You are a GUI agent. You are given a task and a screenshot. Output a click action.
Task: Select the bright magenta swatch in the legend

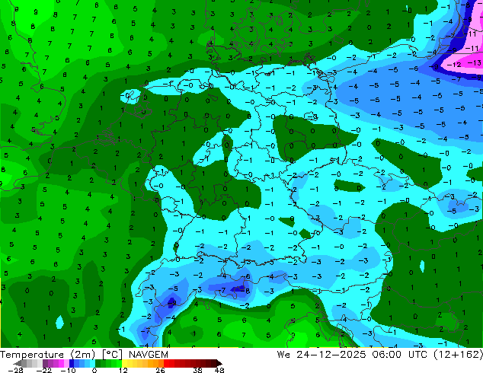coord(61,363)
